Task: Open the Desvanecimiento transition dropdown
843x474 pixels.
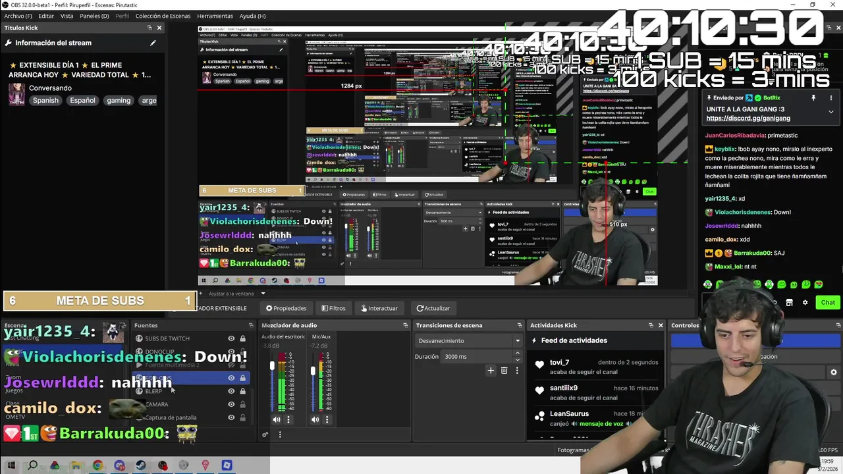Action: point(468,340)
